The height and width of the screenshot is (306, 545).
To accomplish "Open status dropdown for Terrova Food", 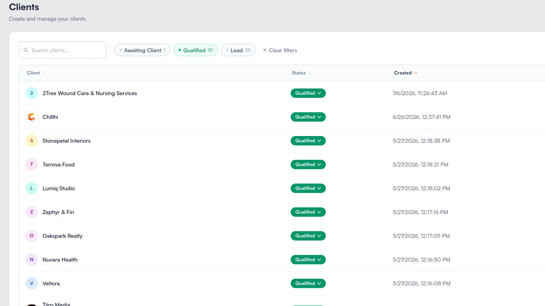I will (308, 165).
